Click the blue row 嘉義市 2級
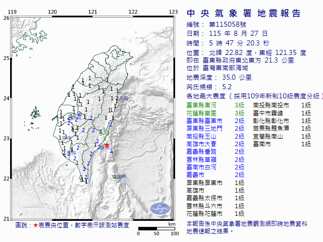Image resolution: width=323 pixels, height=242 pixels. click(216, 175)
